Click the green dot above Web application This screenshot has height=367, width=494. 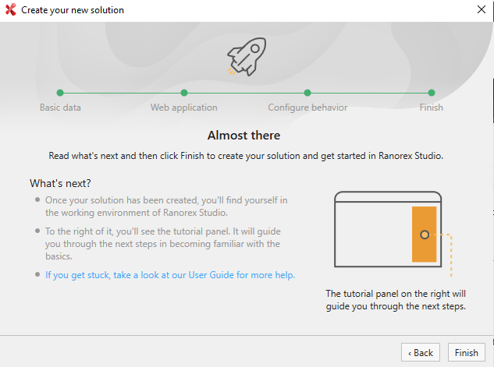(184, 93)
